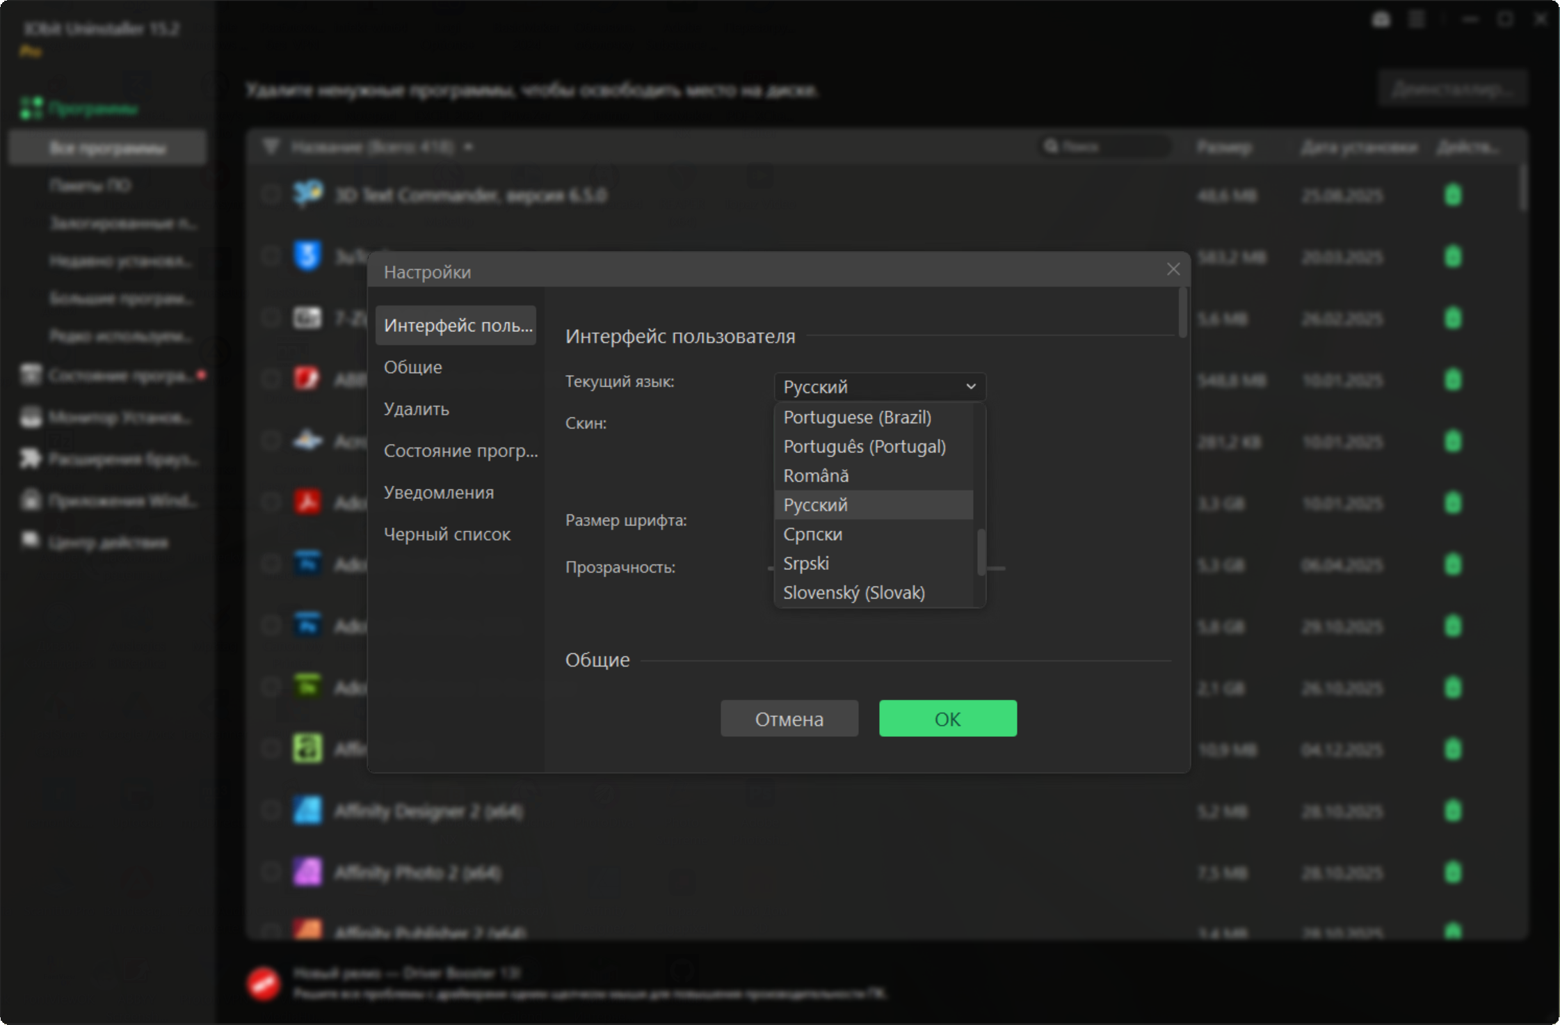The height and width of the screenshot is (1025, 1560).
Task: Check the 3D Text Commander row checkbox
Action: 271,194
